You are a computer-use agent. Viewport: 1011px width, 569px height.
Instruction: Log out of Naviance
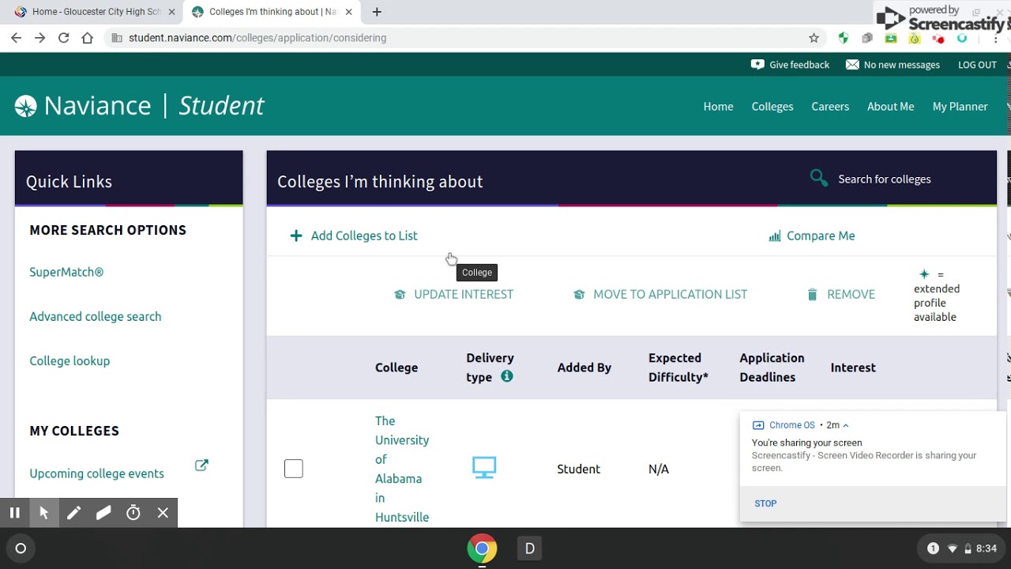pyautogui.click(x=977, y=65)
